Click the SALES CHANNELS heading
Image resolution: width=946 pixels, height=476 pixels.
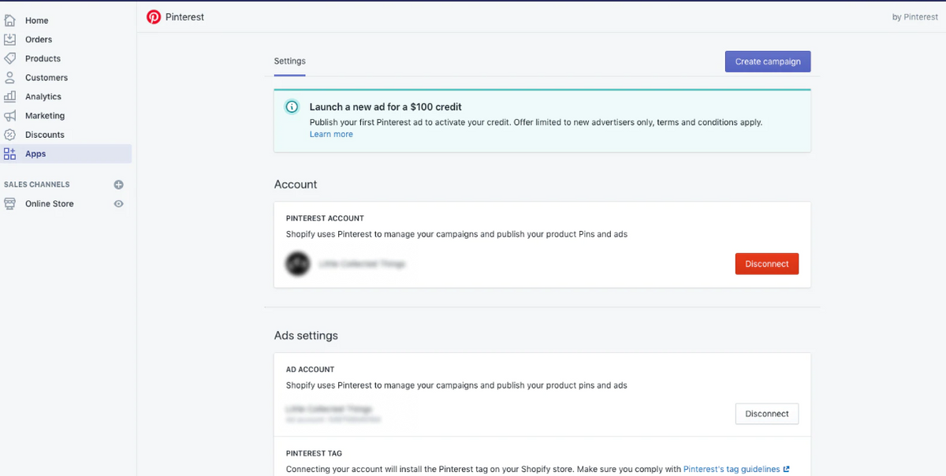click(37, 184)
